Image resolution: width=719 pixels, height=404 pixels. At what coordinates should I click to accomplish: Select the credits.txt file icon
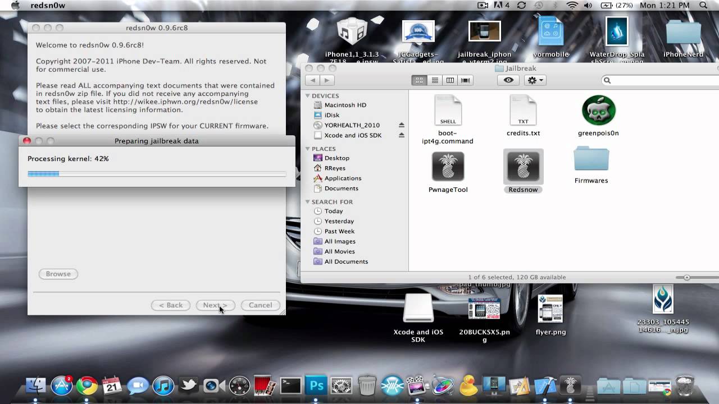coord(523,110)
